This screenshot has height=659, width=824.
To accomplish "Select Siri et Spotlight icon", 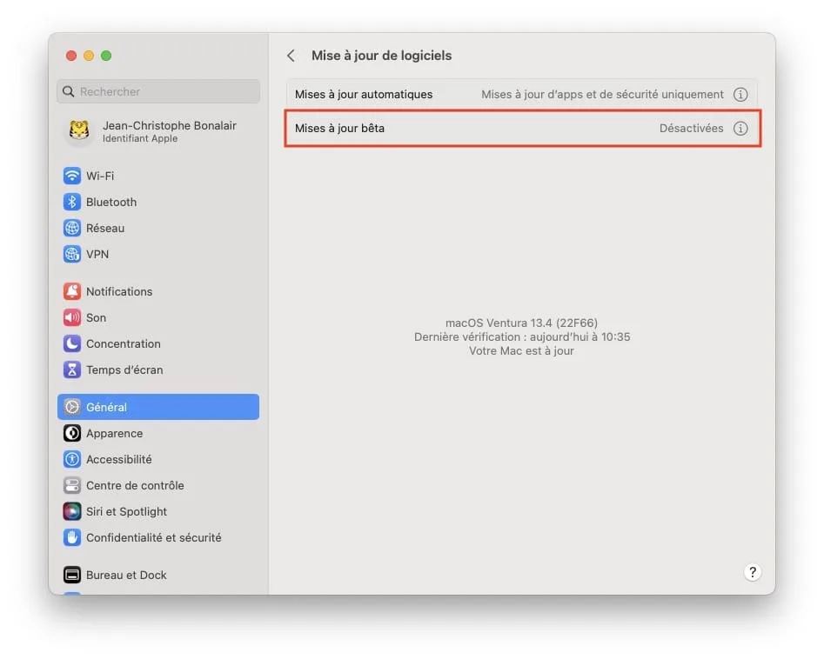I will tap(71, 511).
